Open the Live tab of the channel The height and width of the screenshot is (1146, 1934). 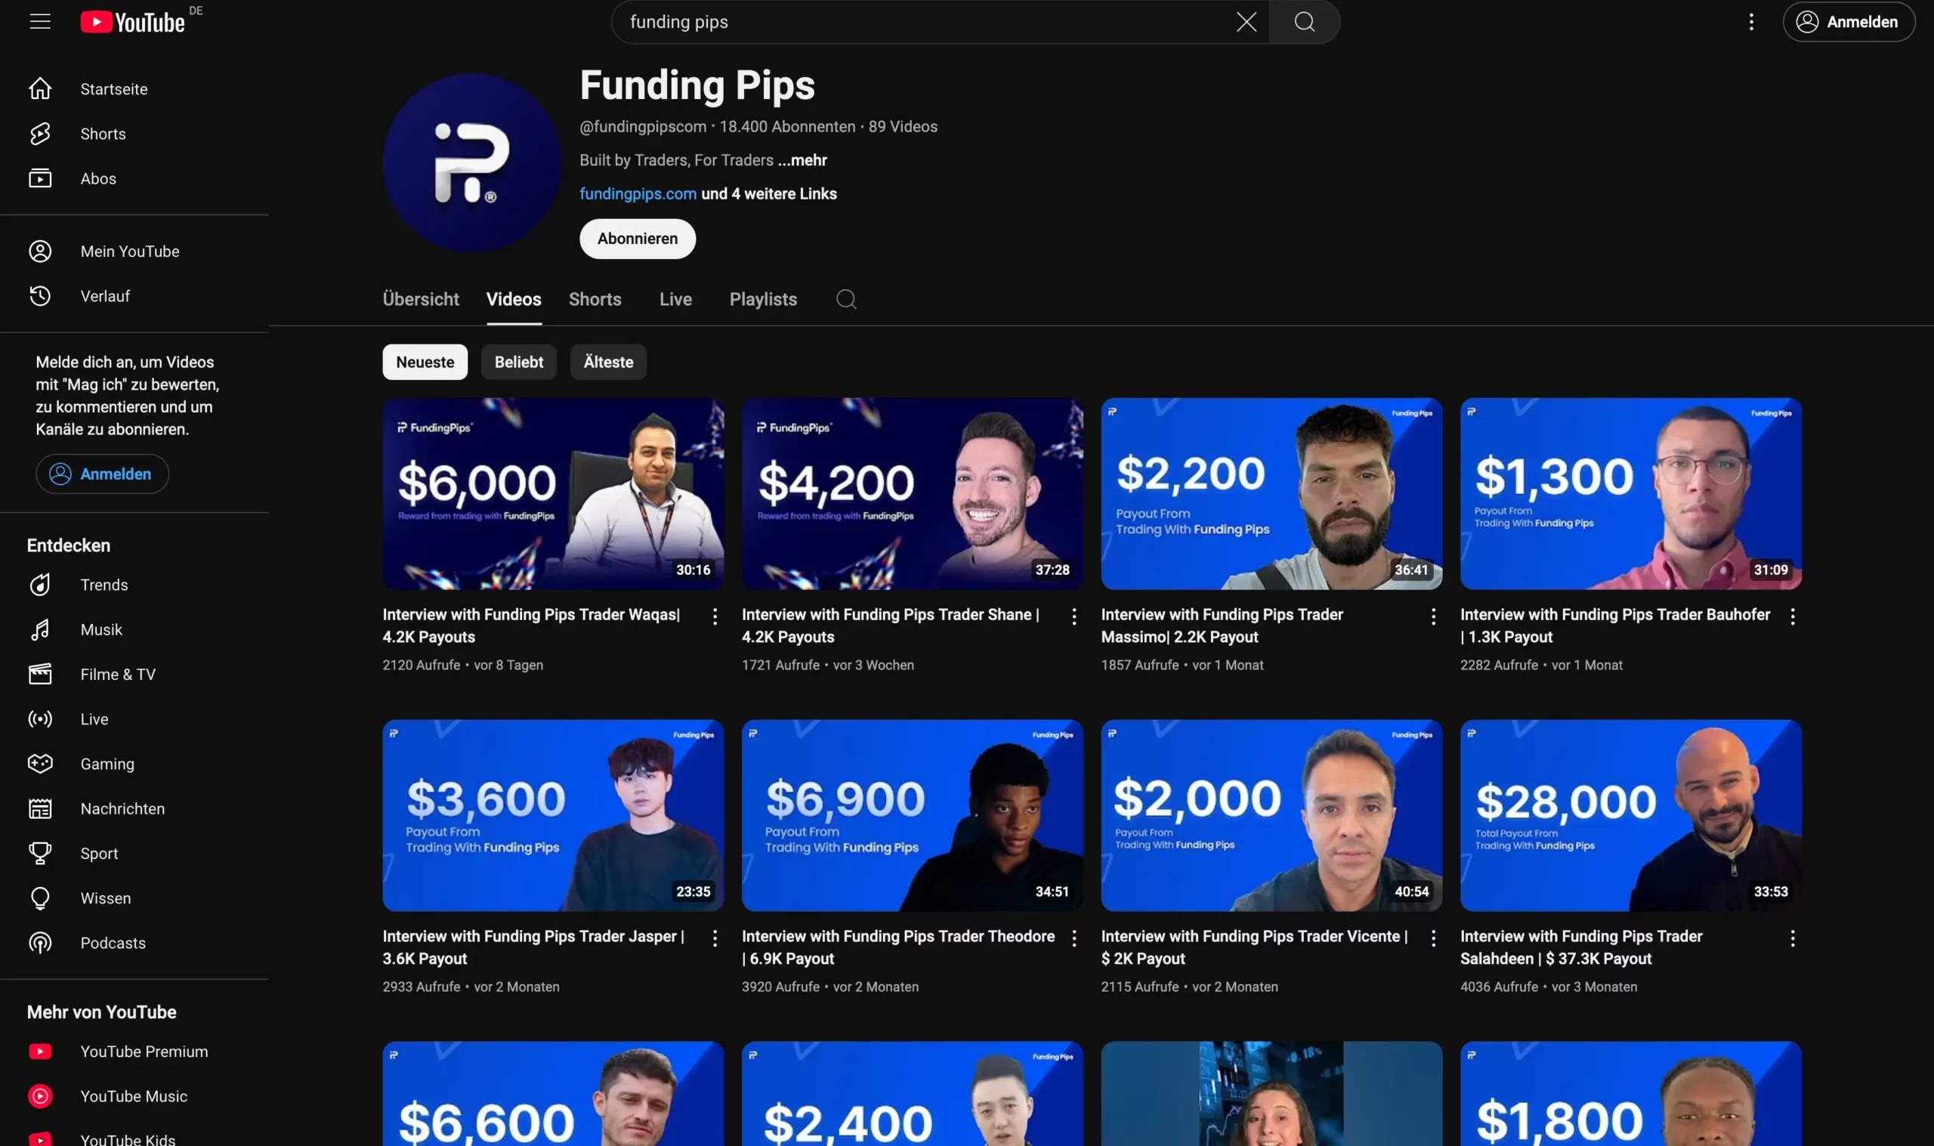click(x=675, y=300)
